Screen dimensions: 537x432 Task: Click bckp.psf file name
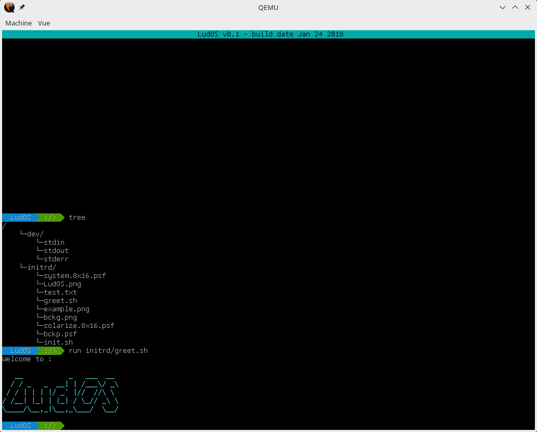point(60,334)
